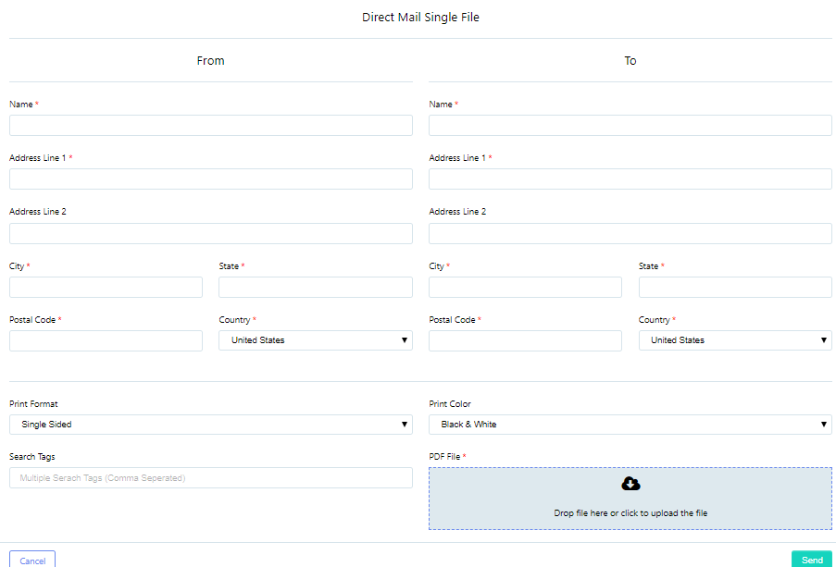The height and width of the screenshot is (567, 836).
Task: Open the To Country dropdown
Action: coord(735,340)
